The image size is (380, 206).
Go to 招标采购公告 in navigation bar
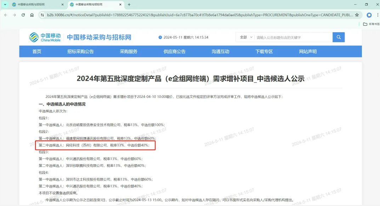80,51
